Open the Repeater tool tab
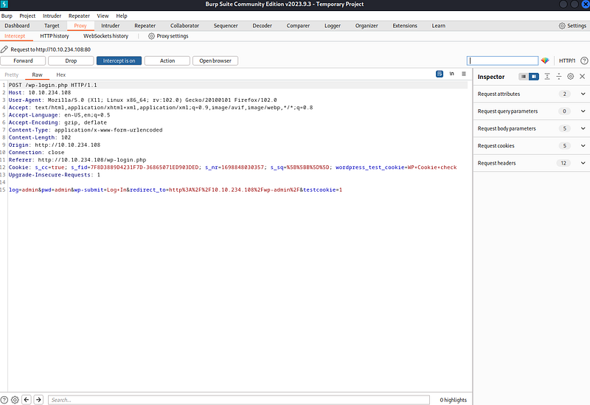Image resolution: width=590 pixels, height=405 pixels. [145, 25]
